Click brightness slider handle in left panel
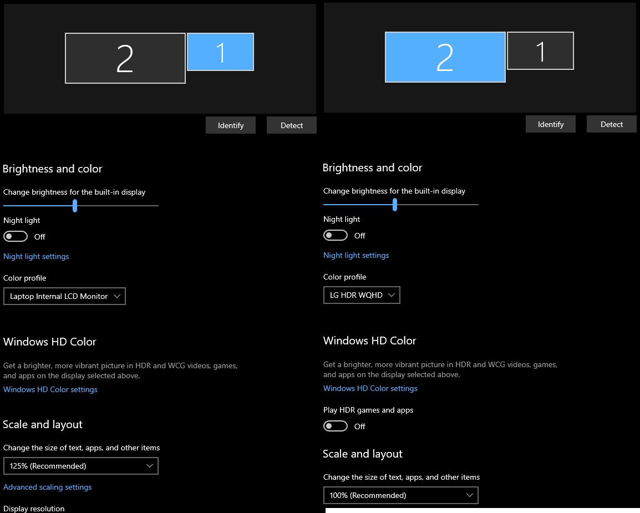Image resolution: width=640 pixels, height=513 pixels. [x=75, y=206]
